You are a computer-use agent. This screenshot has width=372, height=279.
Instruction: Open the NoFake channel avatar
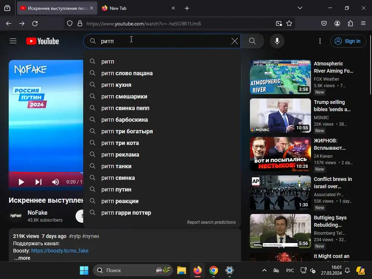[16, 215]
